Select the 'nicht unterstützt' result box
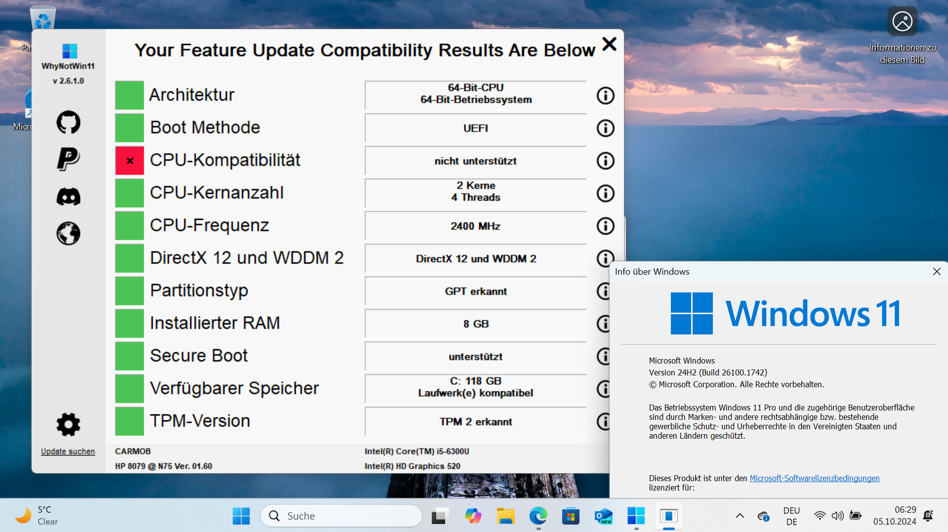The height and width of the screenshot is (532, 948). (x=475, y=161)
